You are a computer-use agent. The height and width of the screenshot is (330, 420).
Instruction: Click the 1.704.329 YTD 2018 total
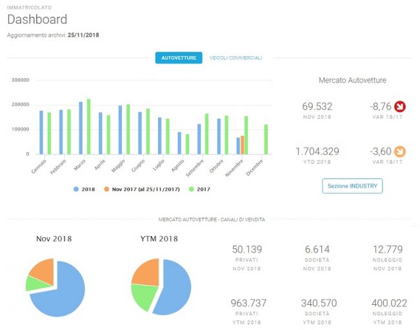tap(317, 151)
